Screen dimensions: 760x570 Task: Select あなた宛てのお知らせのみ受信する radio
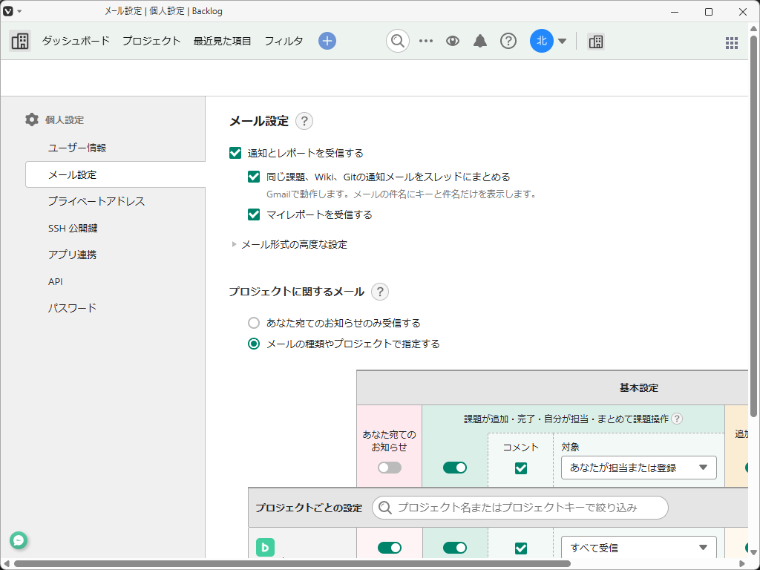pos(254,323)
